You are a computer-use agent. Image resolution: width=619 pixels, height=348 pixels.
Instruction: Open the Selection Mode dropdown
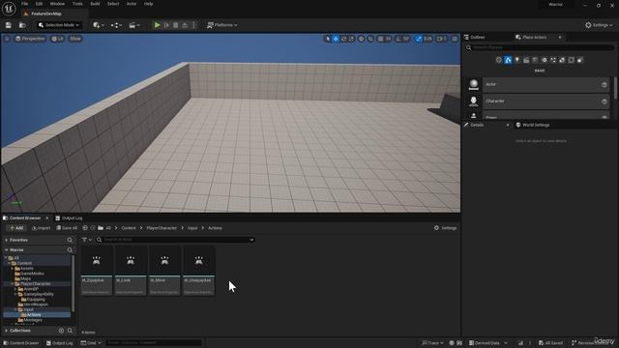tap(59, 25)
